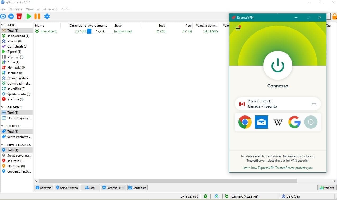The height and width of the screenshot is (200, 337).
Task: Collapse the SERVER TRACCIA section
Action: (2, 145)
